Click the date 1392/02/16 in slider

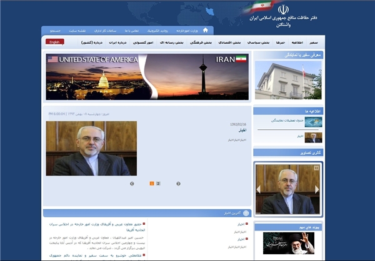pos(238,124)
